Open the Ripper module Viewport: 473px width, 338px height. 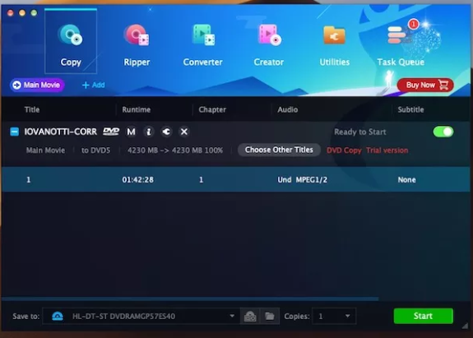point(137,45)
